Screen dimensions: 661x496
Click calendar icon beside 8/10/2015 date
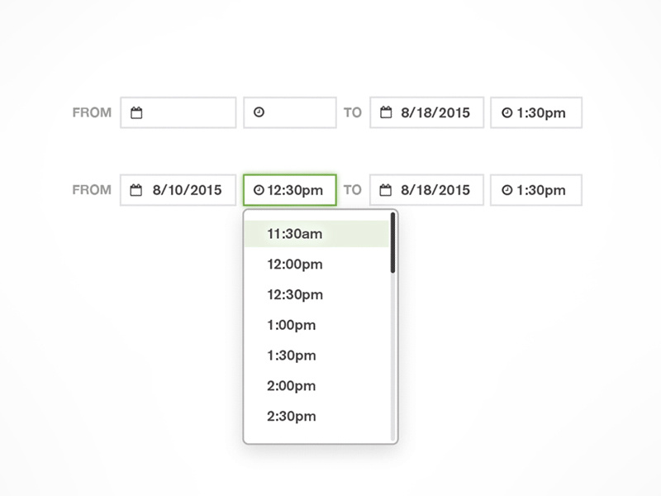[x=136, y=190]
